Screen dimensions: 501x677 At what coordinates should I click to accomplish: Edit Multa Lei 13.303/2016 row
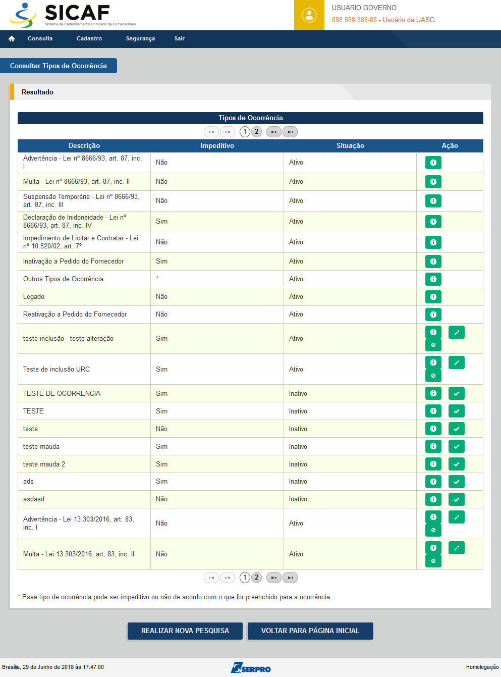(457, 548)
